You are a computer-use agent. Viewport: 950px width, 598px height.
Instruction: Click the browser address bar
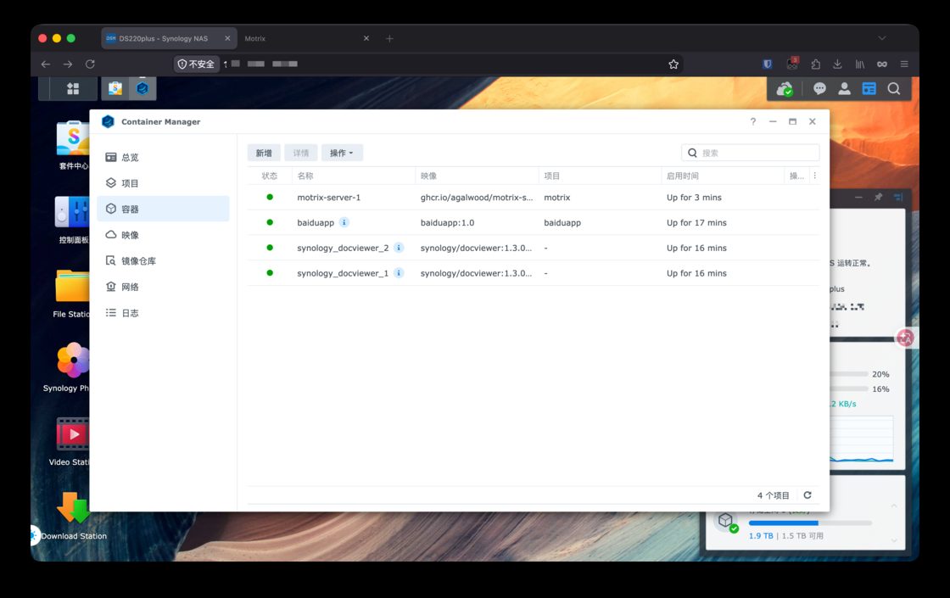coord(427,64)
